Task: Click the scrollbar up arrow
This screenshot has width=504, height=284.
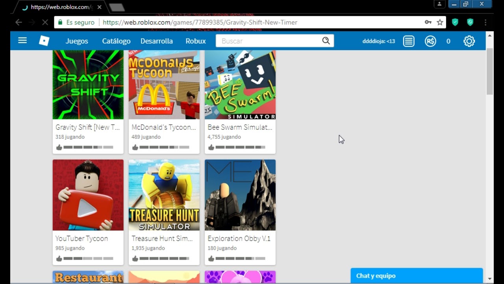Action: 490,35
